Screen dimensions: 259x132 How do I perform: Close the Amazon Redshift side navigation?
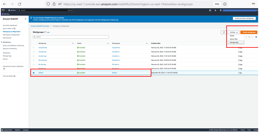click(25, 19)
